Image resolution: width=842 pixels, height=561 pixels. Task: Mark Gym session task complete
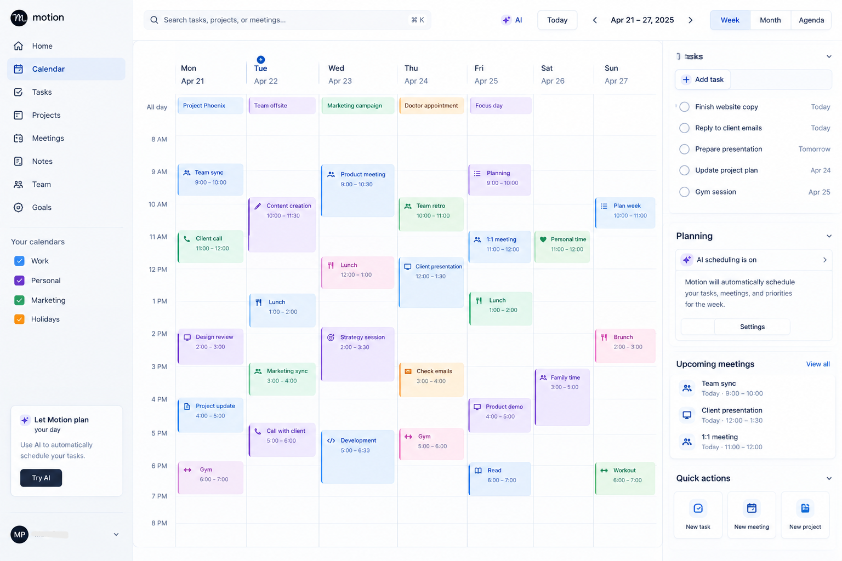point(684,192)
